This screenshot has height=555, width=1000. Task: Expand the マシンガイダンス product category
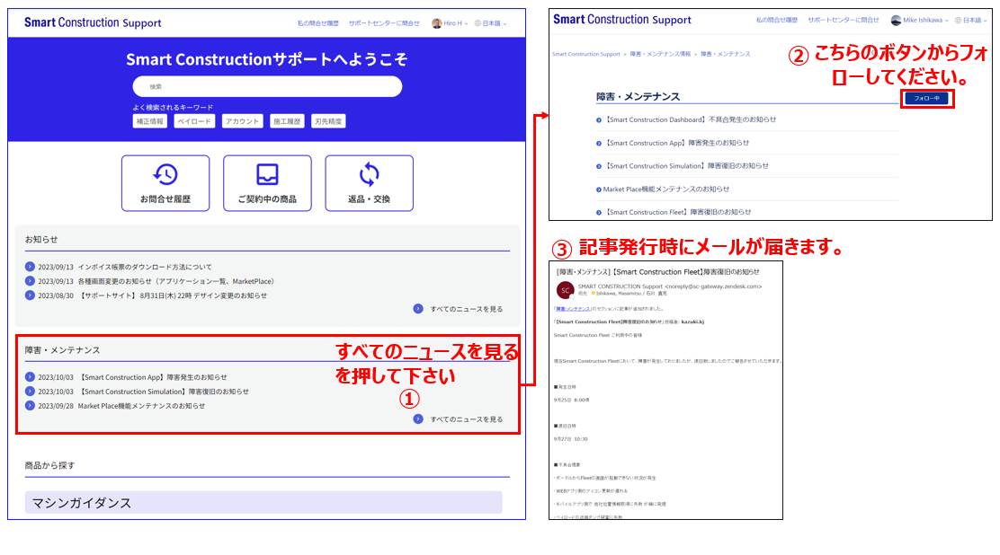point(263,502)
